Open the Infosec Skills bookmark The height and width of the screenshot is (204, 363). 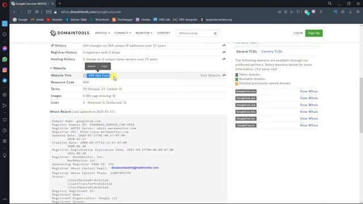(x=76, y=20)
